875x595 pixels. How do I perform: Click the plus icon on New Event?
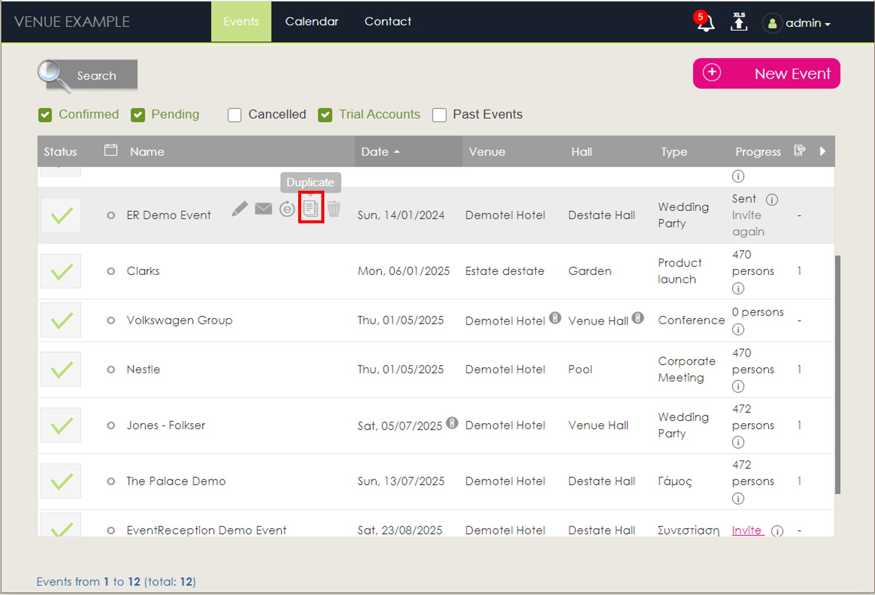[712, 72]
